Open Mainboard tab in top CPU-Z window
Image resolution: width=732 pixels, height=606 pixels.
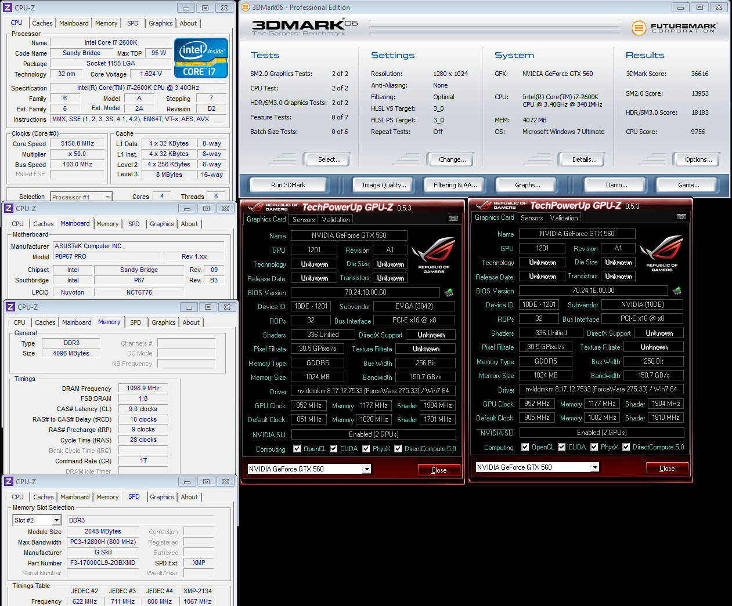(74, 23)
